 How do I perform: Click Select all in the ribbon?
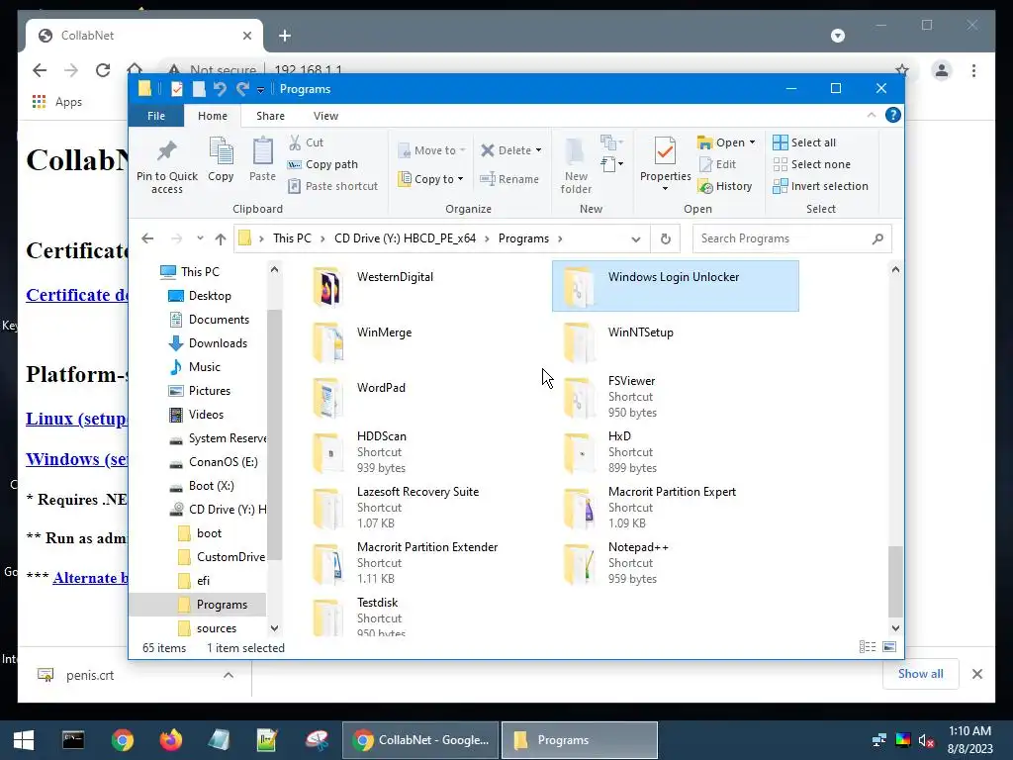804,142
